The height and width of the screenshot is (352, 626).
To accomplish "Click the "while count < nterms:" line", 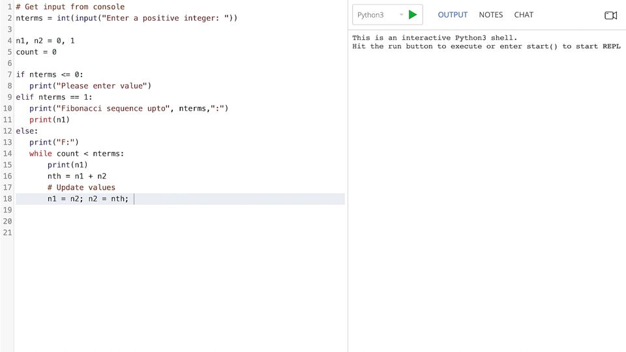I will pyautogui.click(x=76, y=153).
